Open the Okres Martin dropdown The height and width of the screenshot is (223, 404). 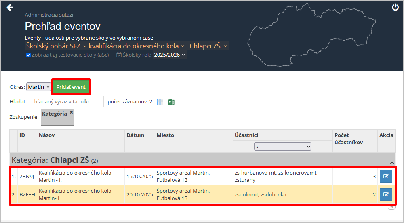click(x=39, y=87)
